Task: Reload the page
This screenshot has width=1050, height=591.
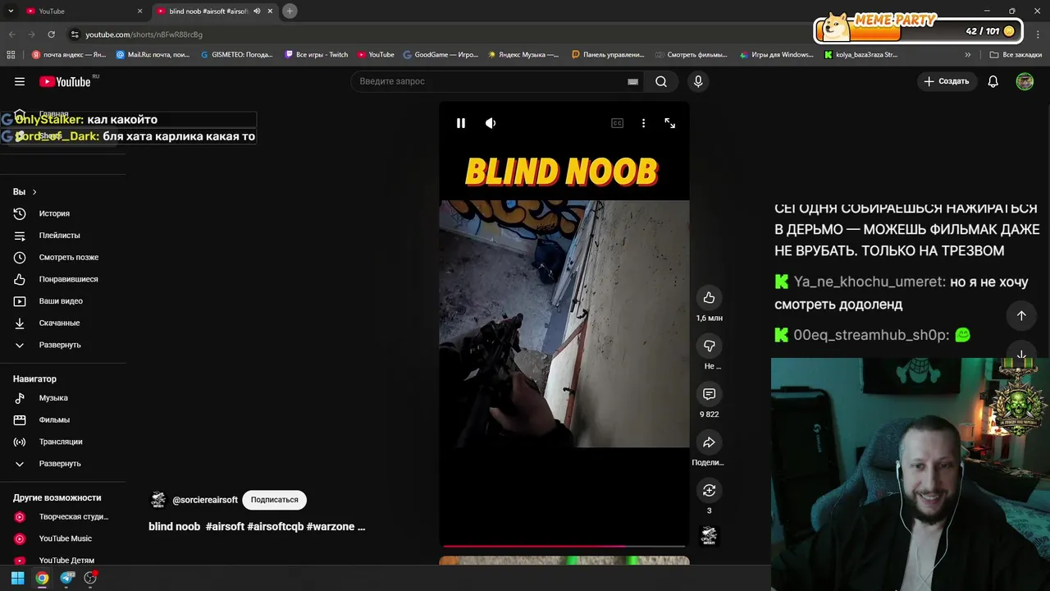Action: click(51, 34)
